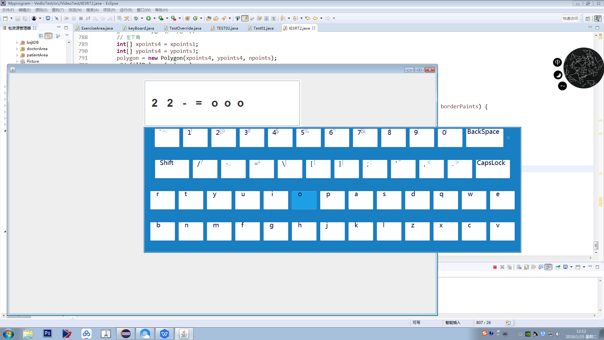Click the New Java Package icon
The width and height of the screenshot is (604, 340).
point(187,18)
